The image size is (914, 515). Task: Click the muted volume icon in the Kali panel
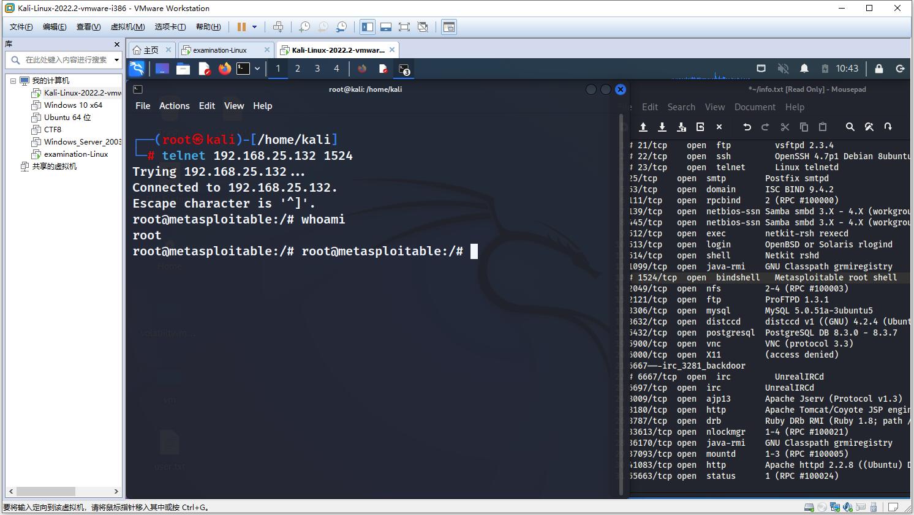pos(783,69)
